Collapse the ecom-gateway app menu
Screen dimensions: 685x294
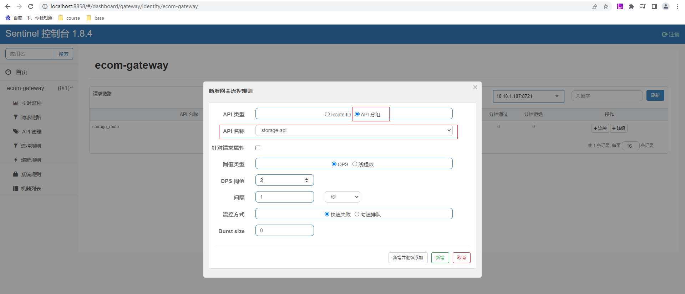39,88
